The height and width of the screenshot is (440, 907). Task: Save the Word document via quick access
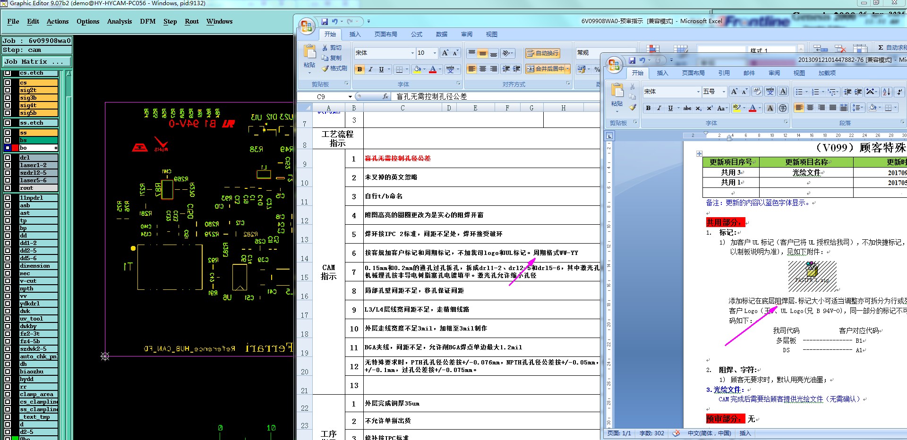click(632, 60)
